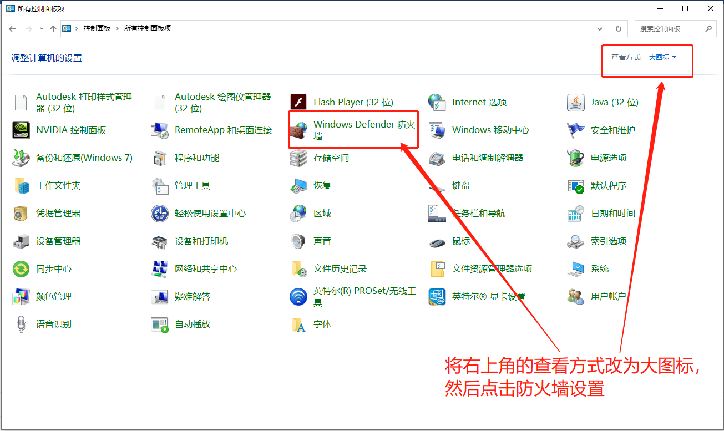Open 日期和时间 icon

point(576,214)
